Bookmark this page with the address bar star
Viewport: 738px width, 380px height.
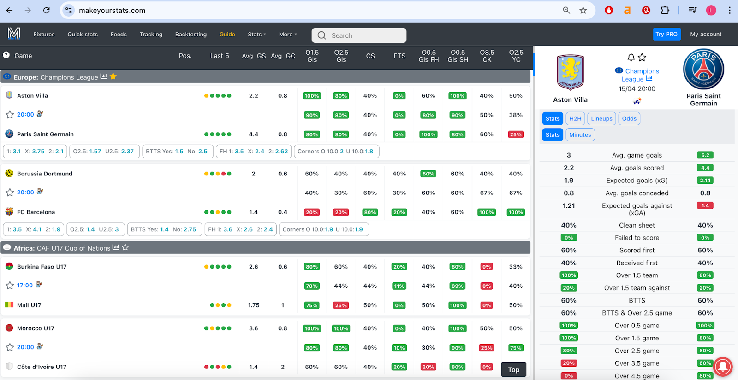pyautogui.click(x=583, y=10)
